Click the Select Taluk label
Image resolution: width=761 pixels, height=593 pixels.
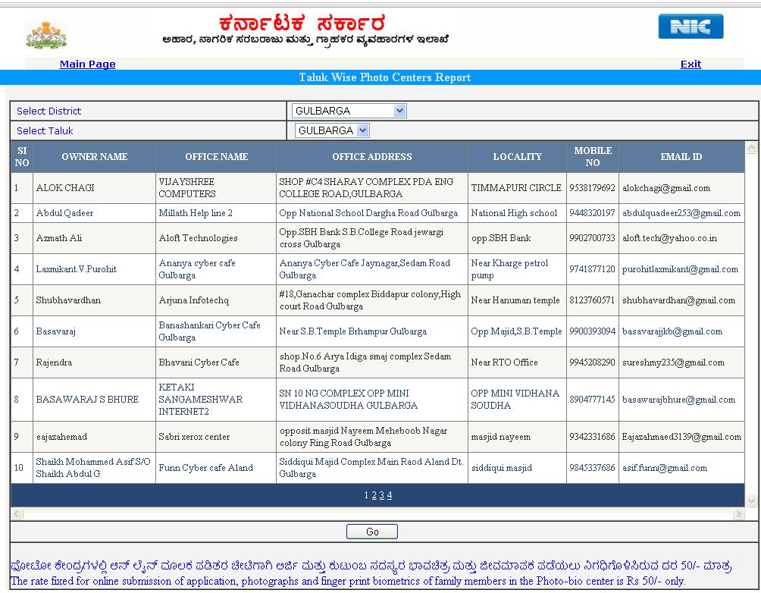pos(45,130)
